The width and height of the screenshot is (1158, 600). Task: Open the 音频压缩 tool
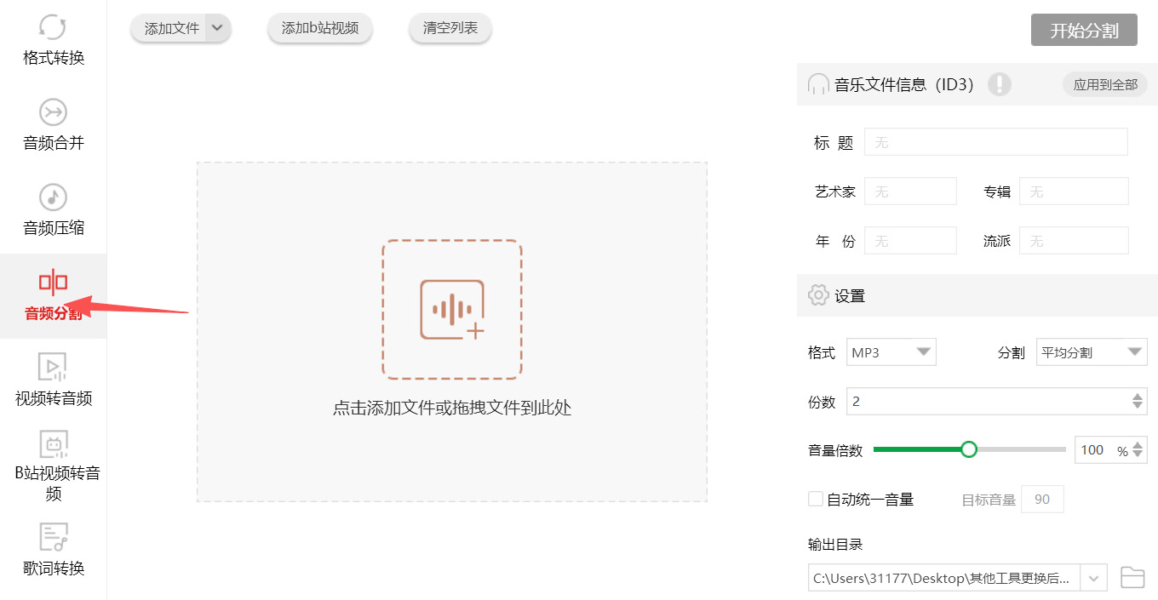(x=53, y=210)
